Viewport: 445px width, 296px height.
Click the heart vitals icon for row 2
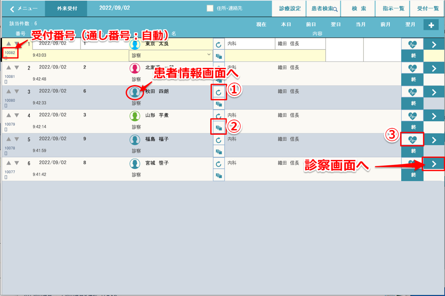(412, 68)
